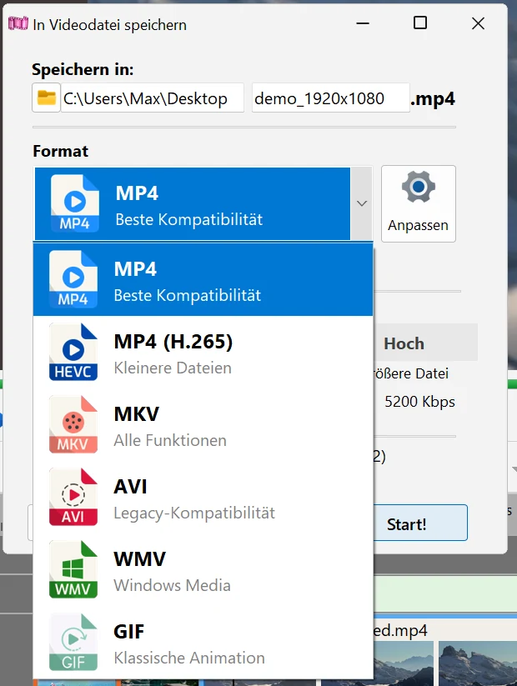Edit the C:\Users\Max\Desktop path field

[152, 98]
